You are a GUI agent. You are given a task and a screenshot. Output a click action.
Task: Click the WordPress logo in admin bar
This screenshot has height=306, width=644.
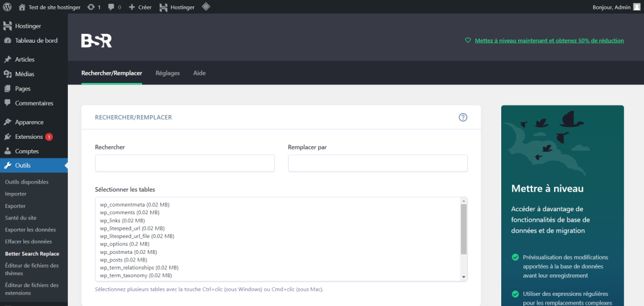pos(8,7)
